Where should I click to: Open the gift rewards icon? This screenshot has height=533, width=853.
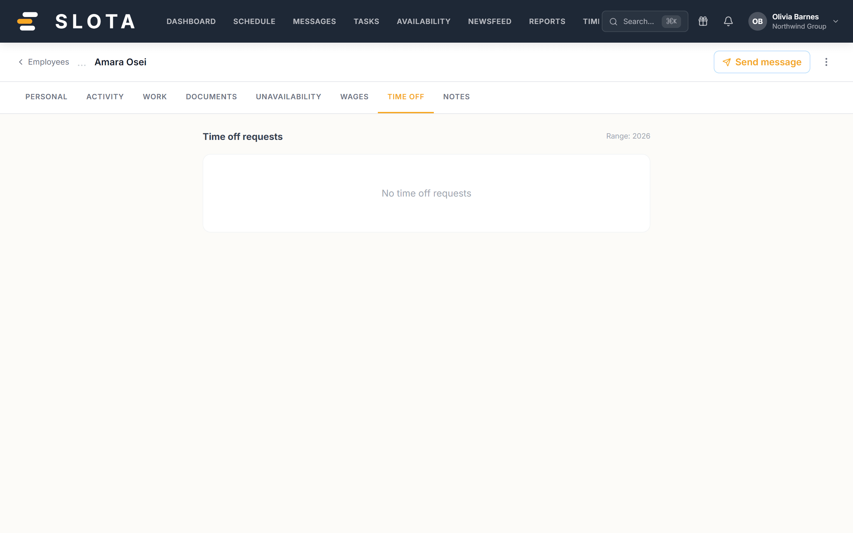coord(703,21)
